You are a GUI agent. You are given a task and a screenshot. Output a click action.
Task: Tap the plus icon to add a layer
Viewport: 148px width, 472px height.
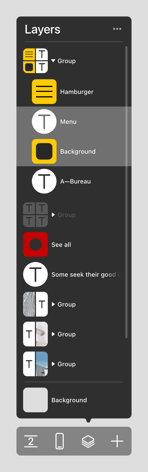(x=117, y=441)
